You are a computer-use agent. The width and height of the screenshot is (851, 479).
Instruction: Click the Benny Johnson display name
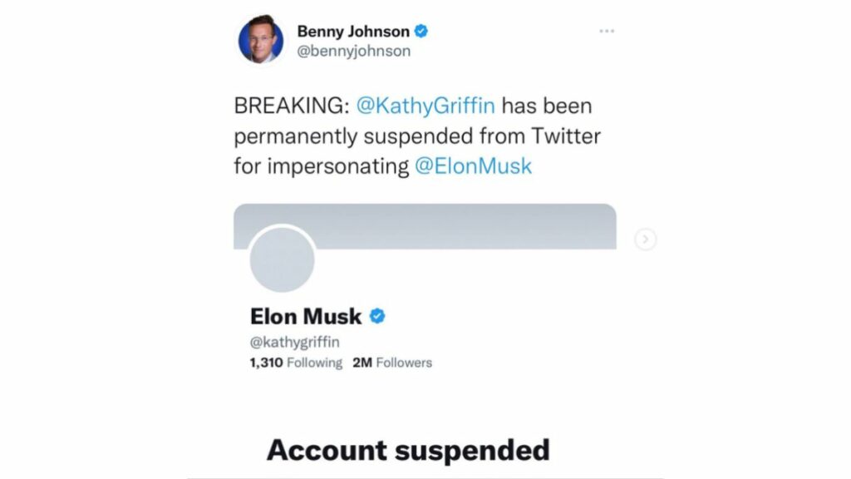(353, 32)
